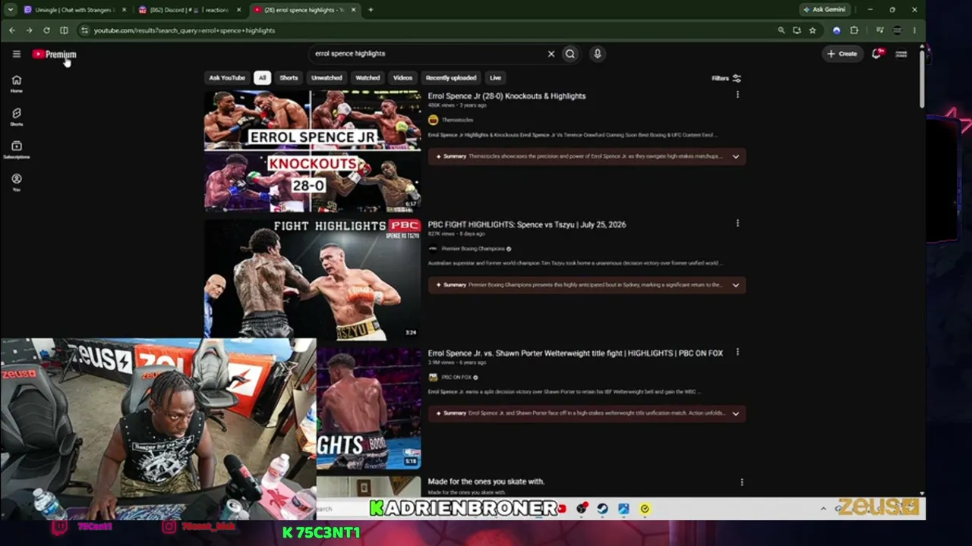Open the browser tab search dropdown
This screenshot has width=972, height=546.
coord(10,10)
